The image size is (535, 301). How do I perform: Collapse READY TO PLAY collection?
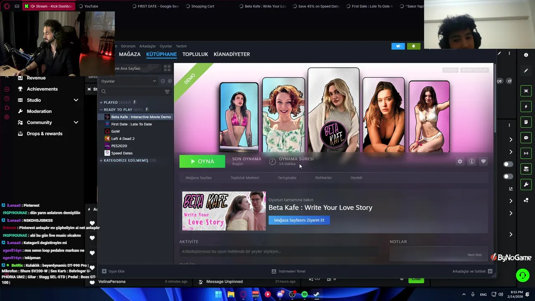point(101,110)
